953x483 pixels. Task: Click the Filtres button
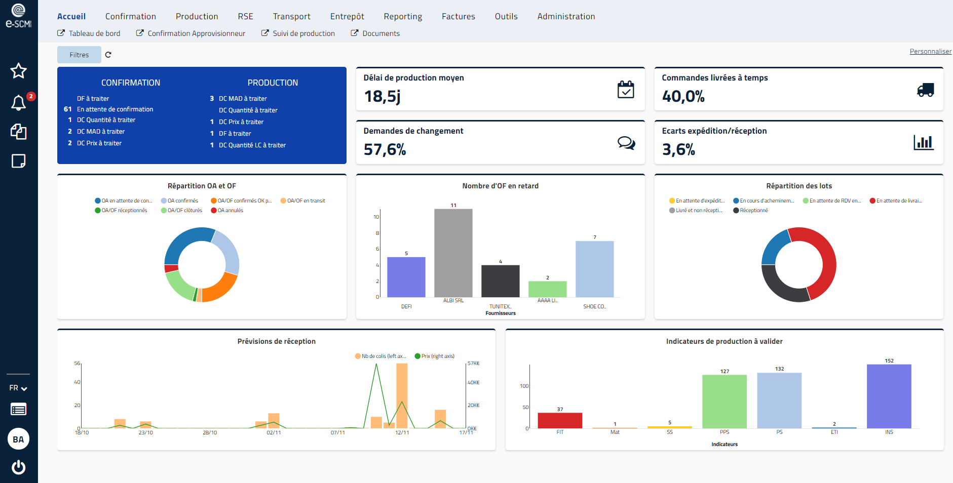[79, 54]
